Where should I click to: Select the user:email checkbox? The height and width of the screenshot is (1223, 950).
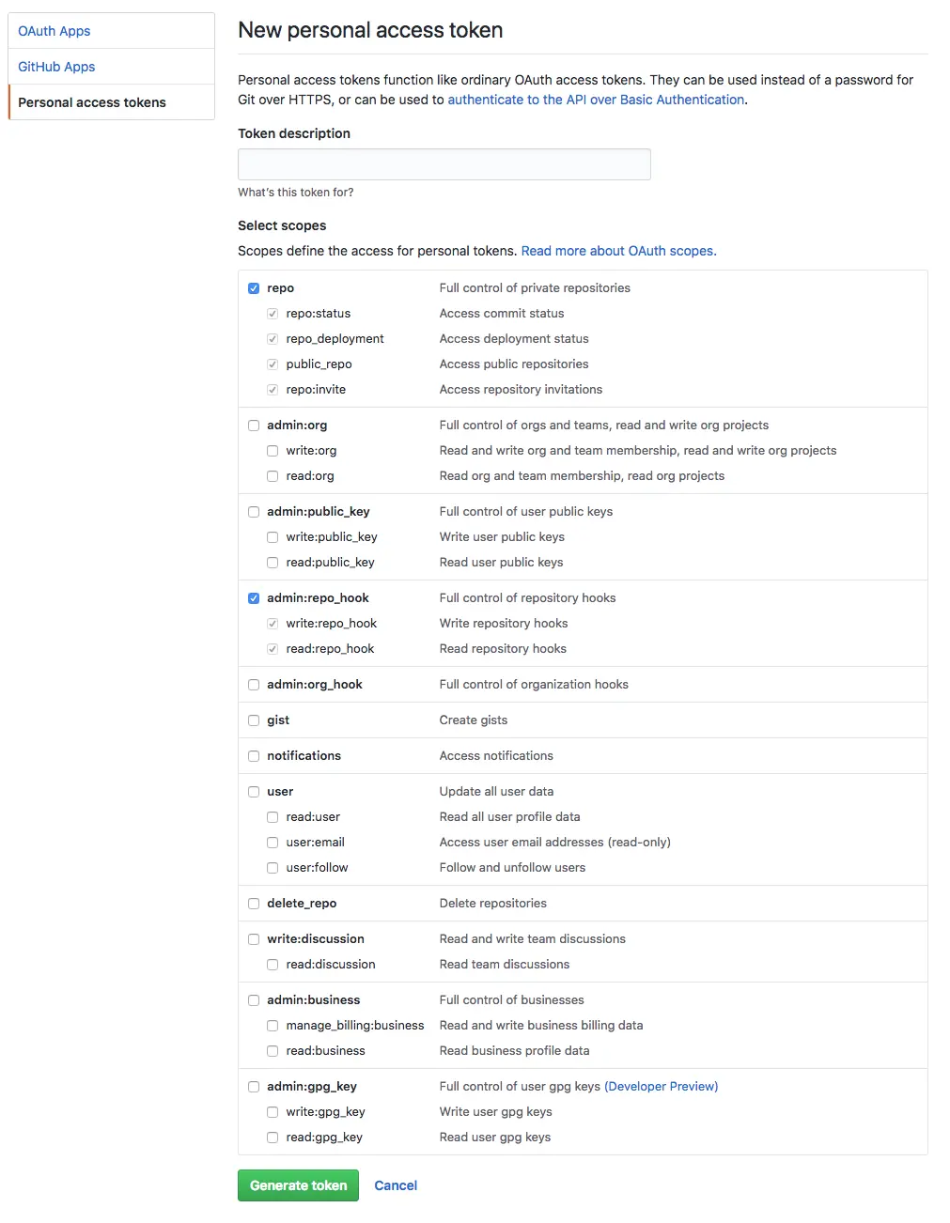coord(273,843)
